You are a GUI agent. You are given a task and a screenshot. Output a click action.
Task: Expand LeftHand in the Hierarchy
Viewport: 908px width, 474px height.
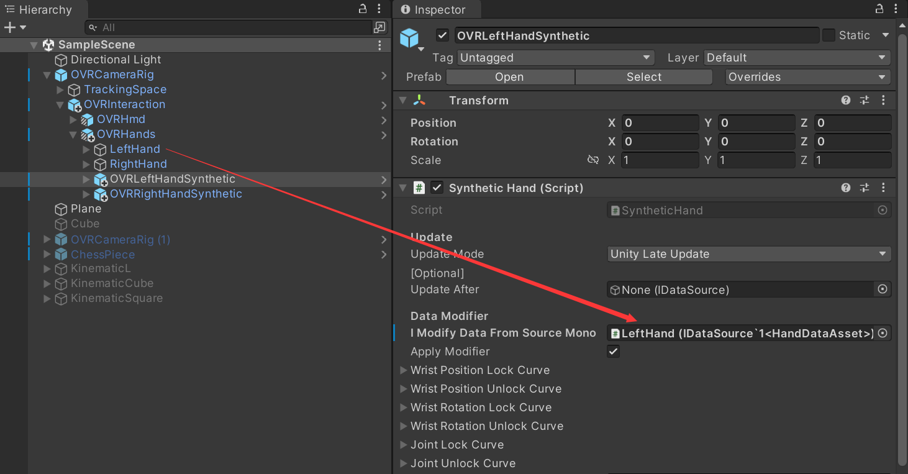[86, 149]
